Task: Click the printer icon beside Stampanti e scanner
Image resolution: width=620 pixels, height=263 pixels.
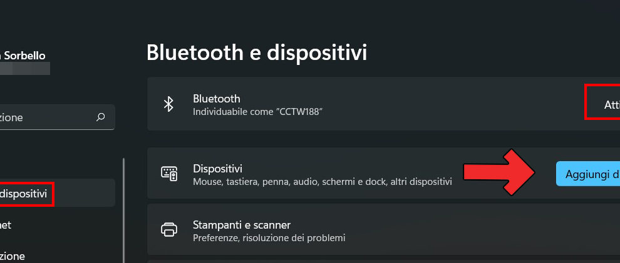Action: (x=169, y=230)
